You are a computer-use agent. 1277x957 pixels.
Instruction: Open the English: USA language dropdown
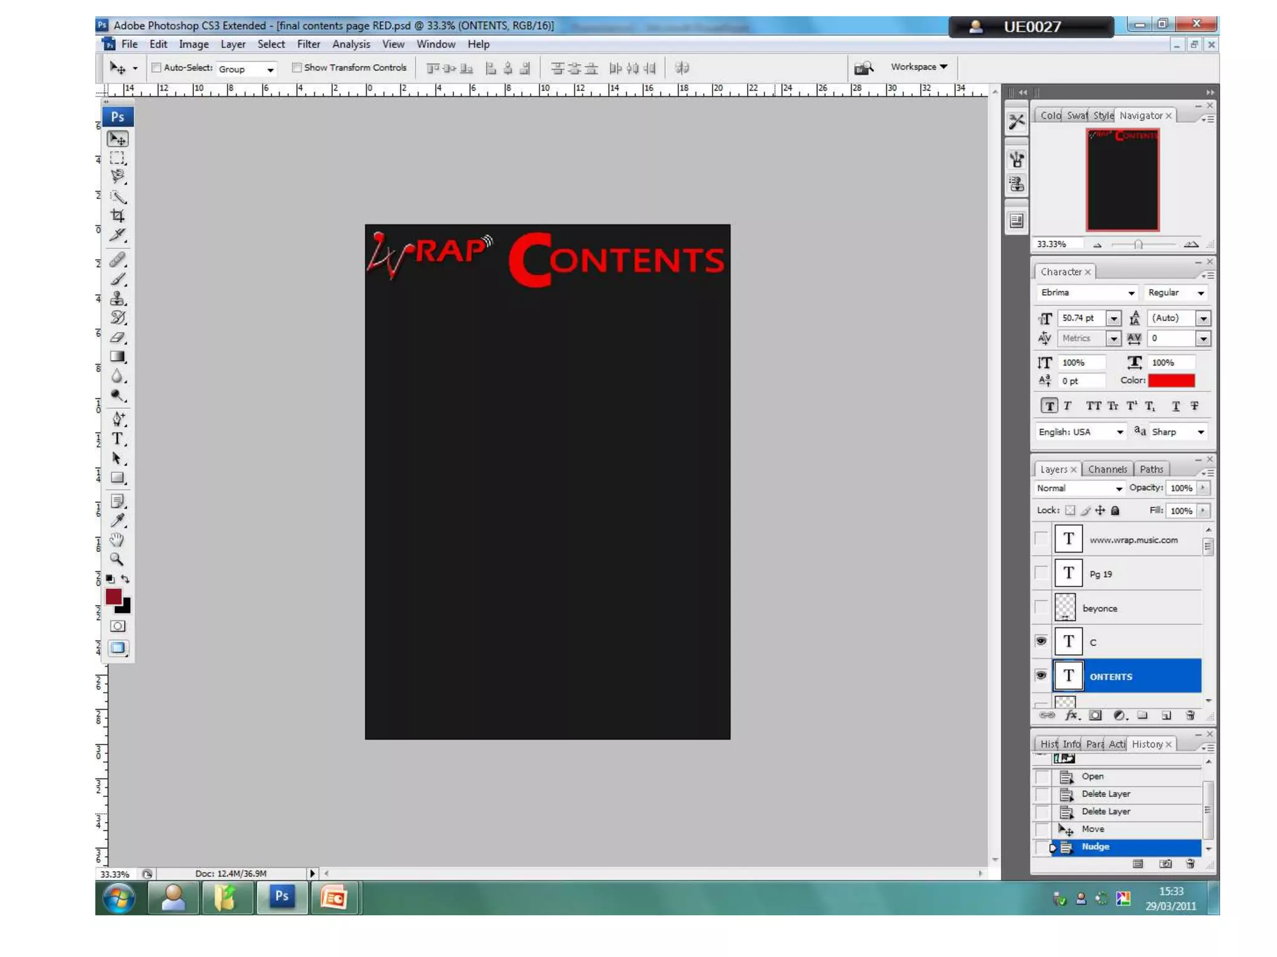[x=1081, y=432]
